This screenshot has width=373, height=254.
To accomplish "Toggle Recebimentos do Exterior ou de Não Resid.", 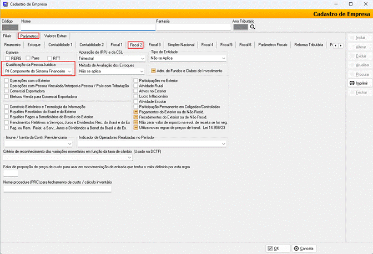I will pos(135,117).
